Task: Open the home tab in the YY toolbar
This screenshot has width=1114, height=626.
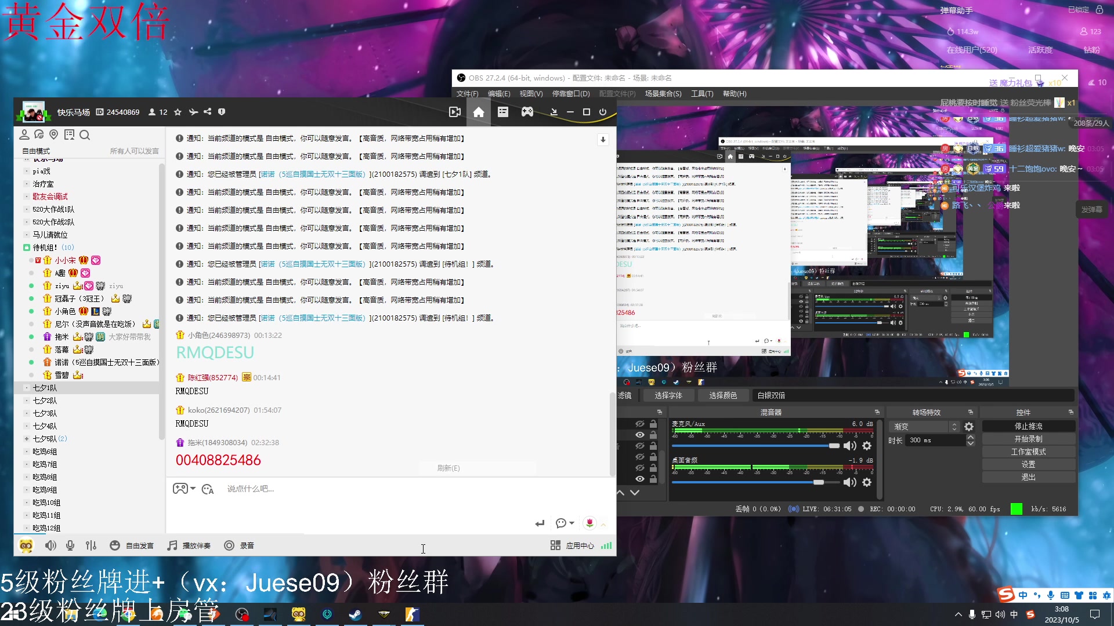Action: [479, 112]
